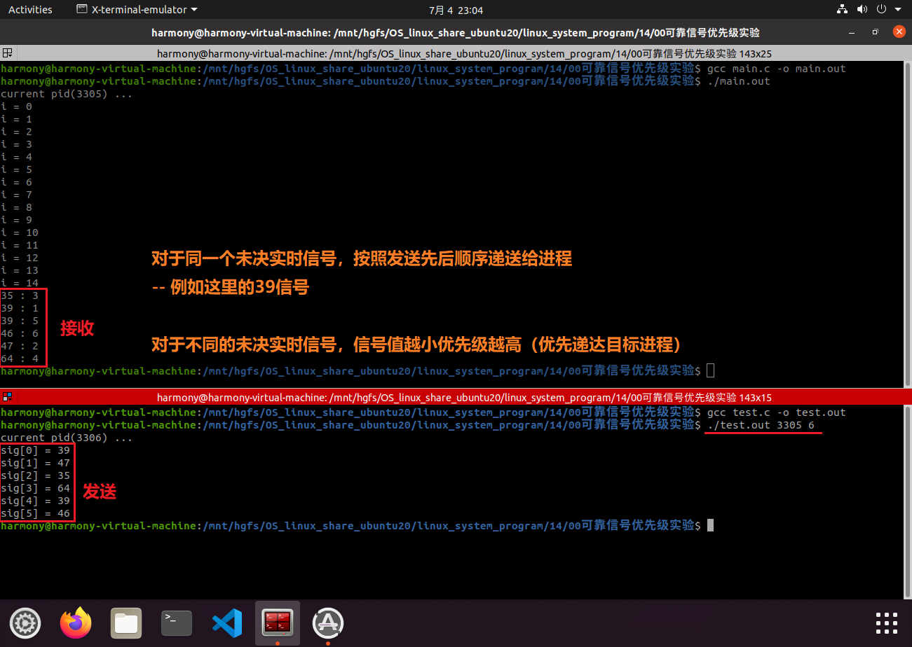912x647 pixels.
Task: Click the sent line 'sig[2] = 35'
Action: coord(35,475)
